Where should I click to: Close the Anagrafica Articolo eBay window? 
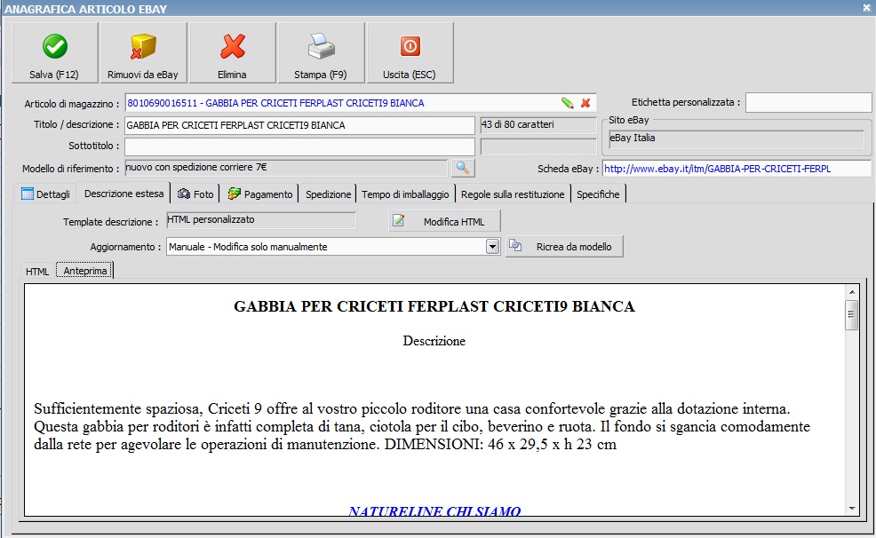pos(866,8)
